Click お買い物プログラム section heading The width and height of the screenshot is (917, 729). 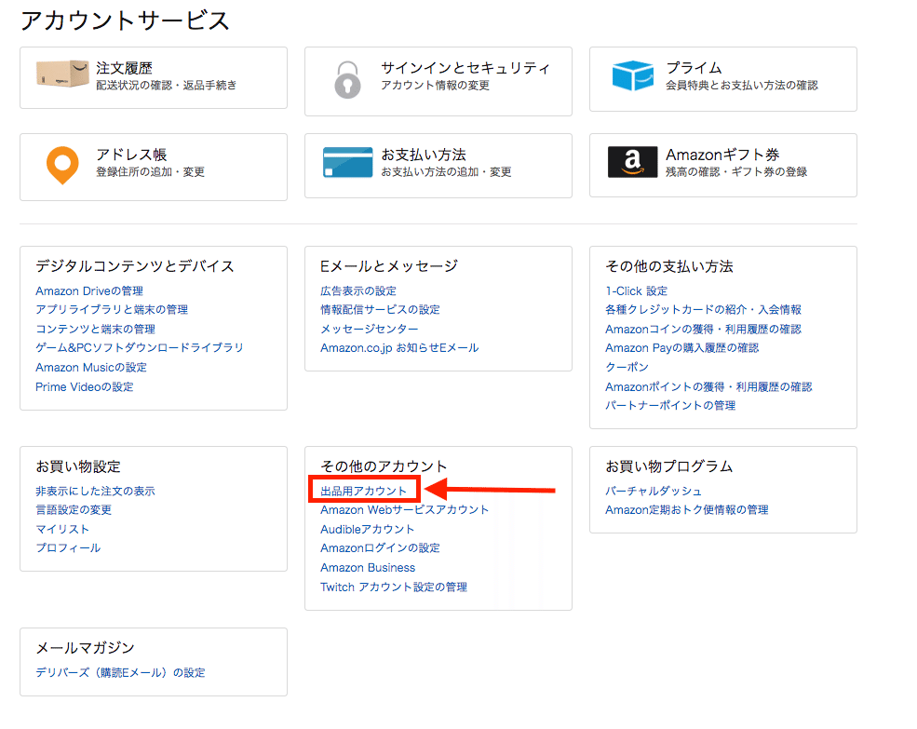(x=669, y=466)
